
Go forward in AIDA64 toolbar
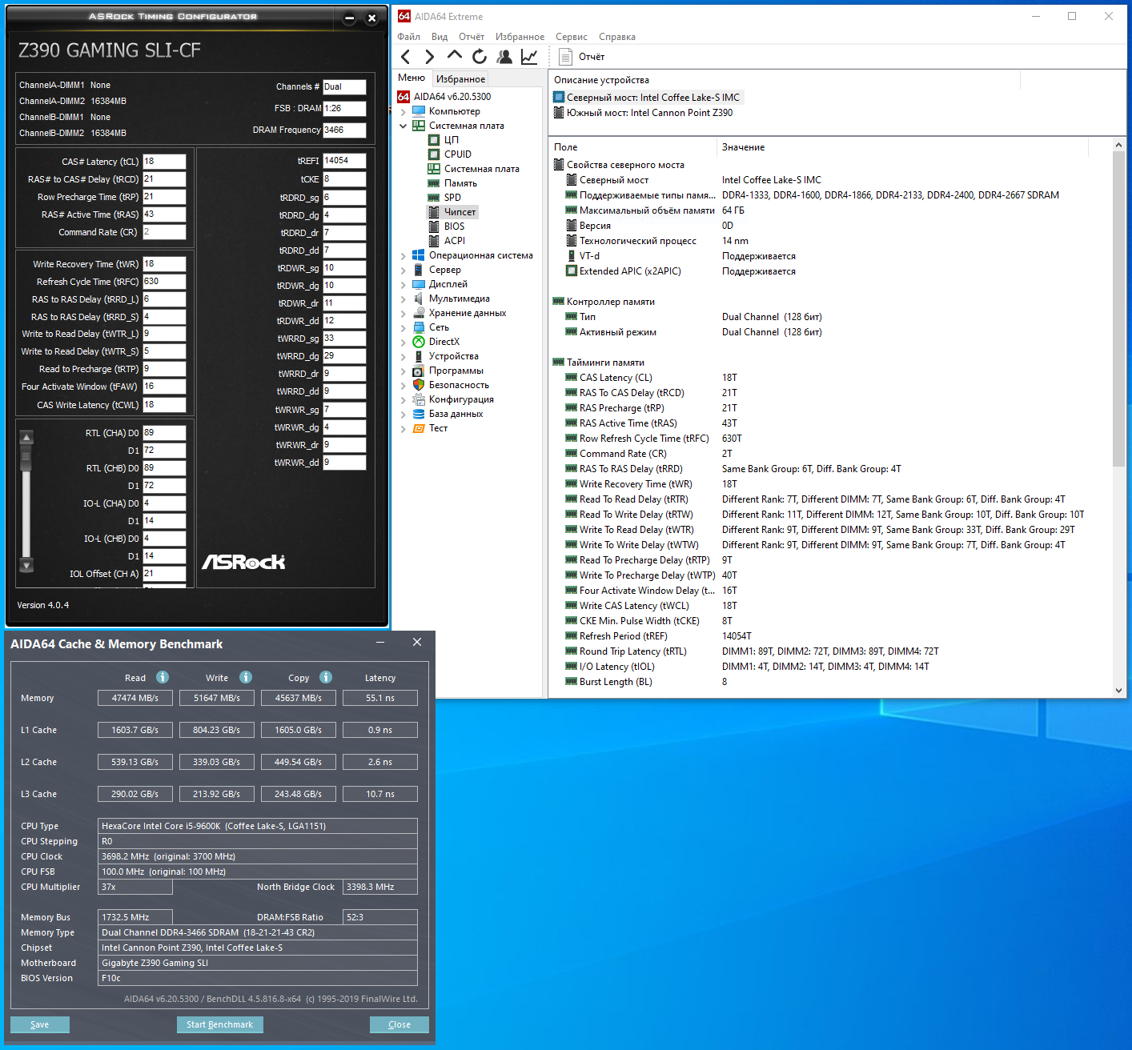[x=430, y=56]
